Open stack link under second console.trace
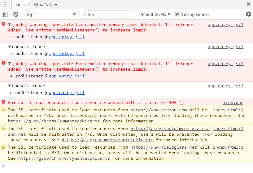253x173 pixels. tap(67, 93)
